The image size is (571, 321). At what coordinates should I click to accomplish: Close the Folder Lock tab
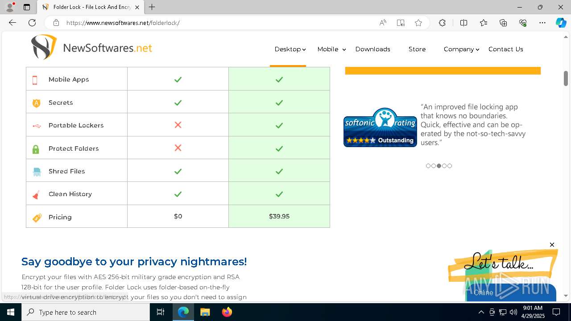(137, 7)
